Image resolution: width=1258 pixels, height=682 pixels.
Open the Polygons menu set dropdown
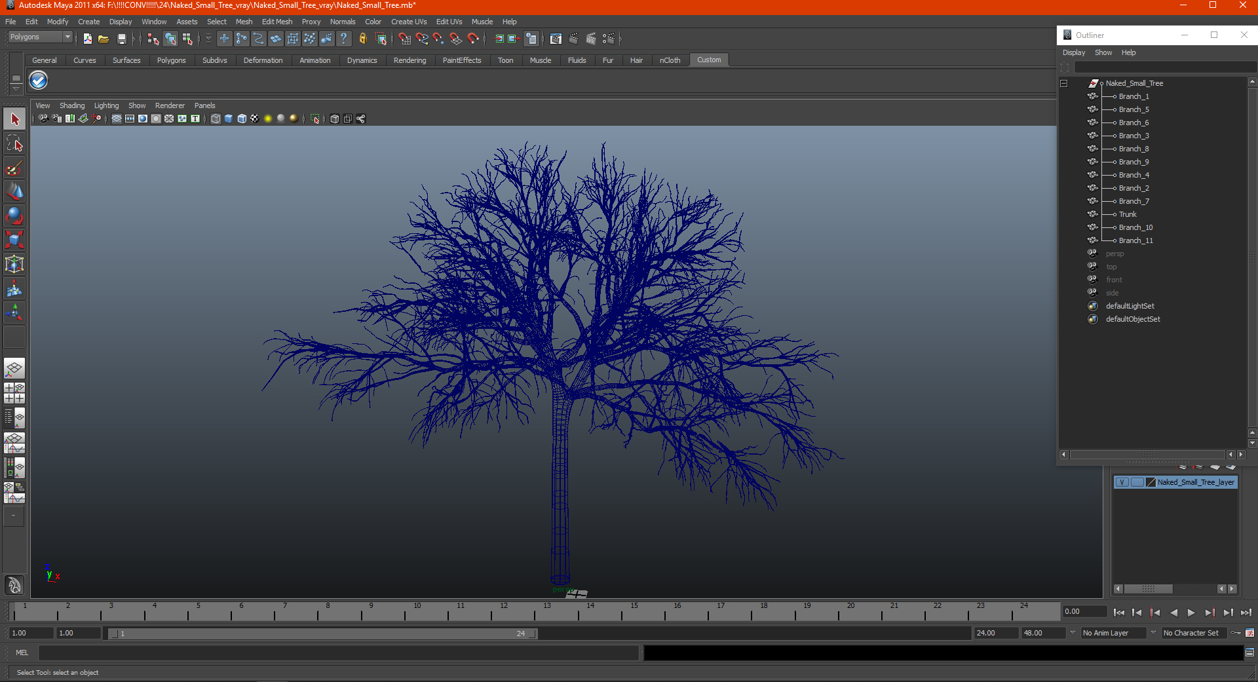tap(39, 37)
